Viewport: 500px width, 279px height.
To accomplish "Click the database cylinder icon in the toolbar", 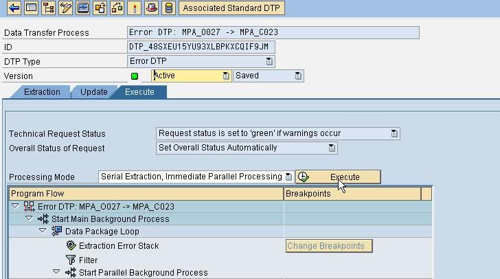I will (x=169, y=8).
